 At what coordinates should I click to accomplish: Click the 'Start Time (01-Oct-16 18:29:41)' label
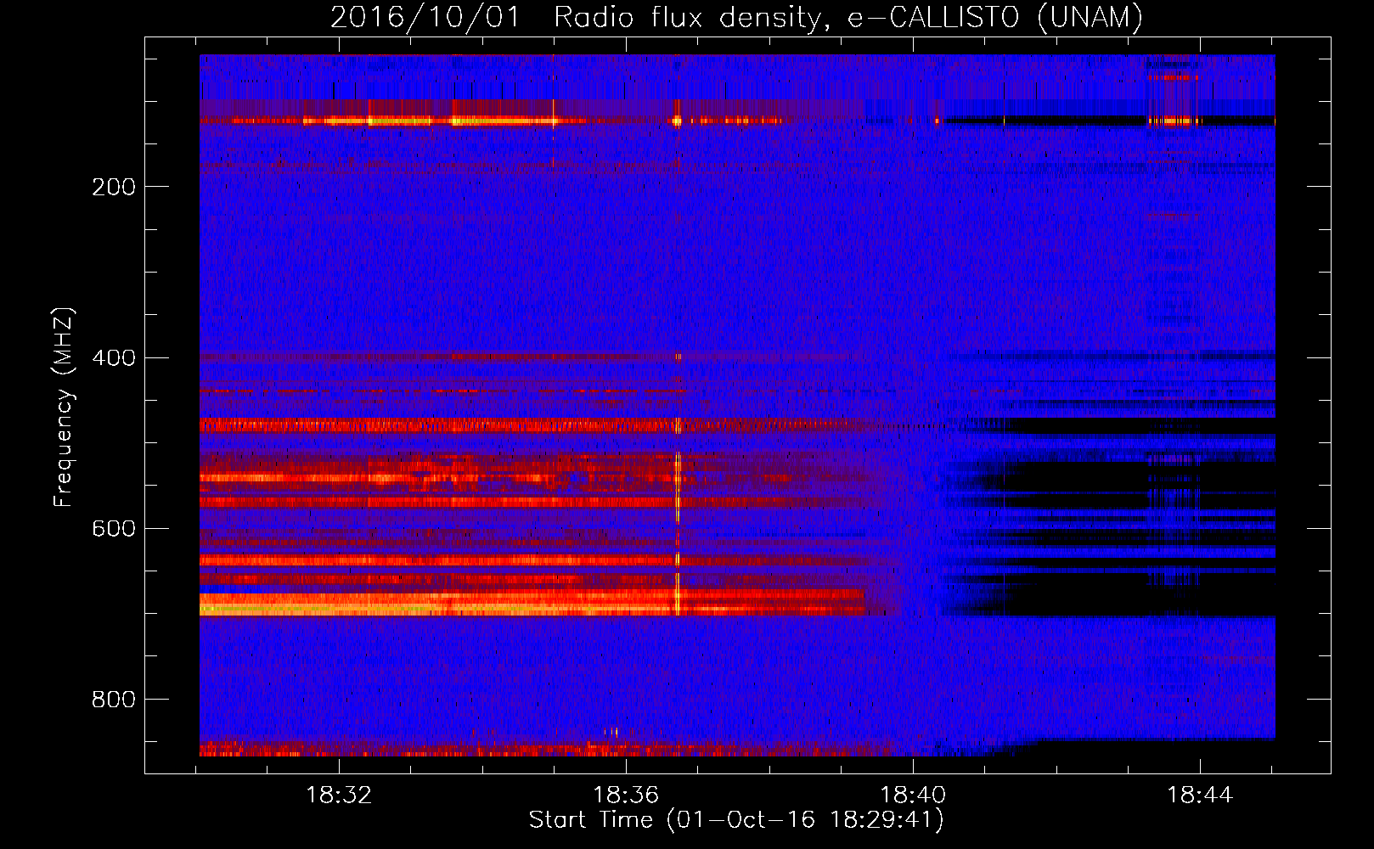click(736, 820)
